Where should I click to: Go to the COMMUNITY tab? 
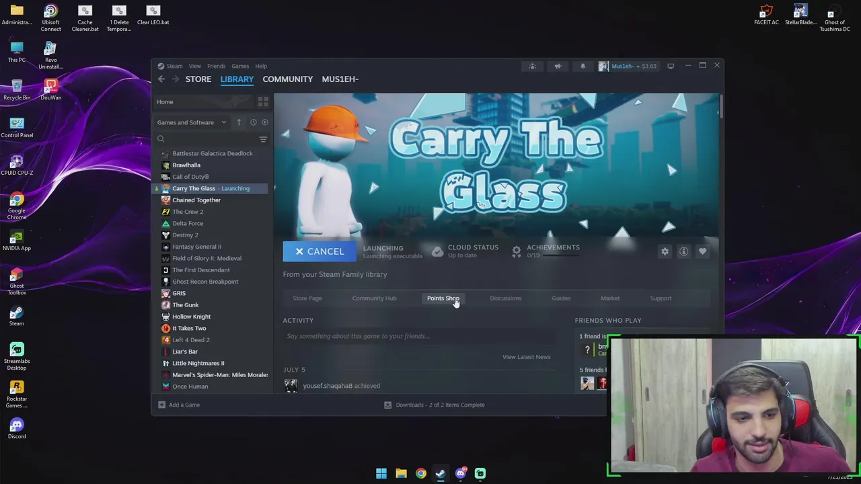pos(287,79)
